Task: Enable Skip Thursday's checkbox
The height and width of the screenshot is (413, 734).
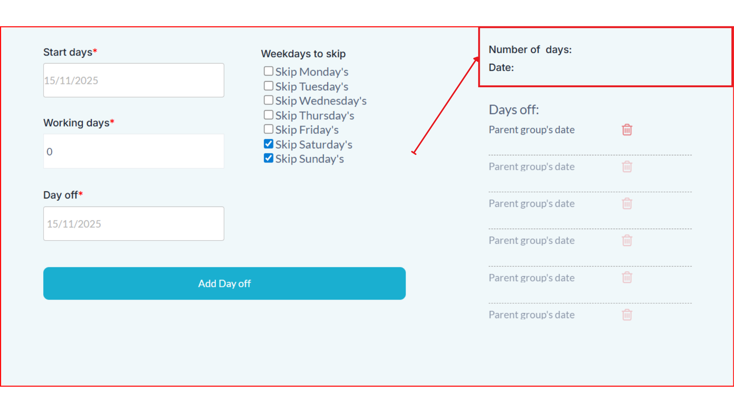Action: (269, 115)
